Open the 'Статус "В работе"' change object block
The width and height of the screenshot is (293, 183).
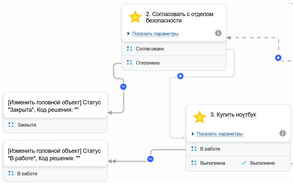55,154
